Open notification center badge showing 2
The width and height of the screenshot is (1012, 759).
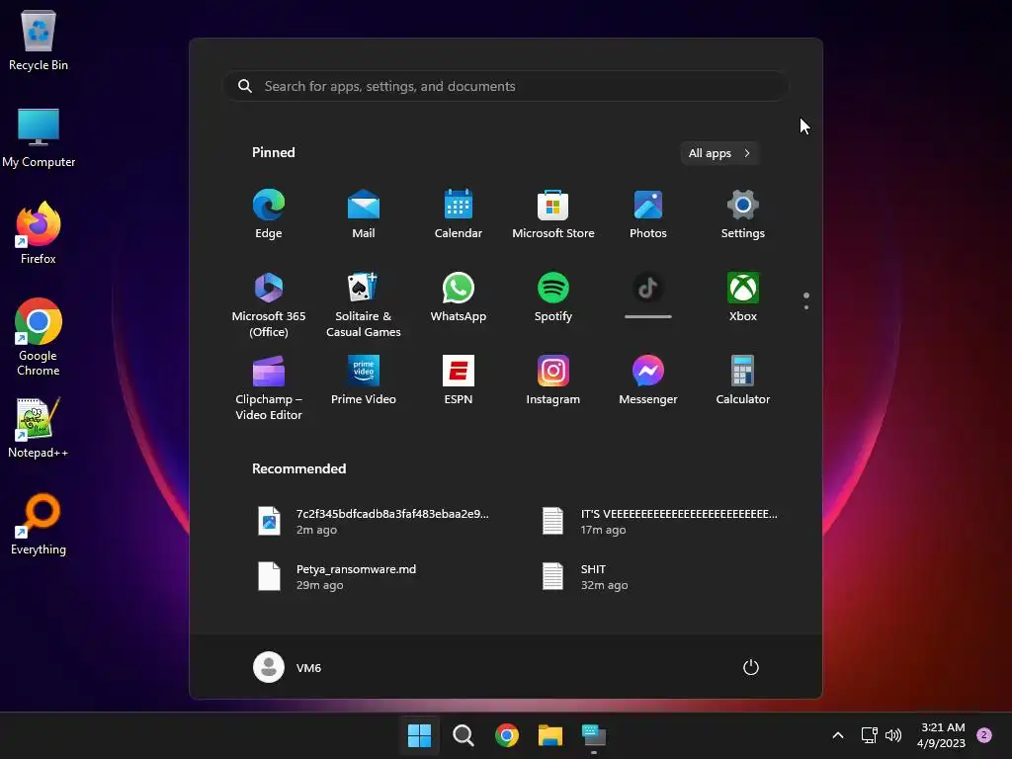click(984, 735)
